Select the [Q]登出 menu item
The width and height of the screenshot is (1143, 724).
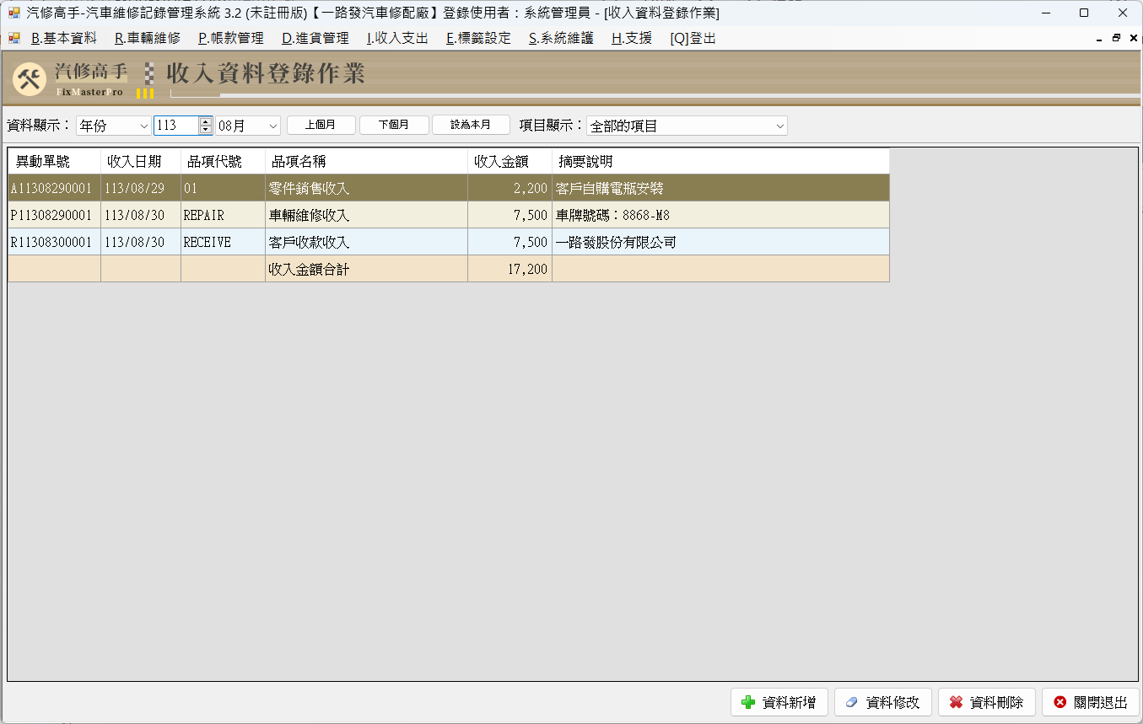click(693, 38)
